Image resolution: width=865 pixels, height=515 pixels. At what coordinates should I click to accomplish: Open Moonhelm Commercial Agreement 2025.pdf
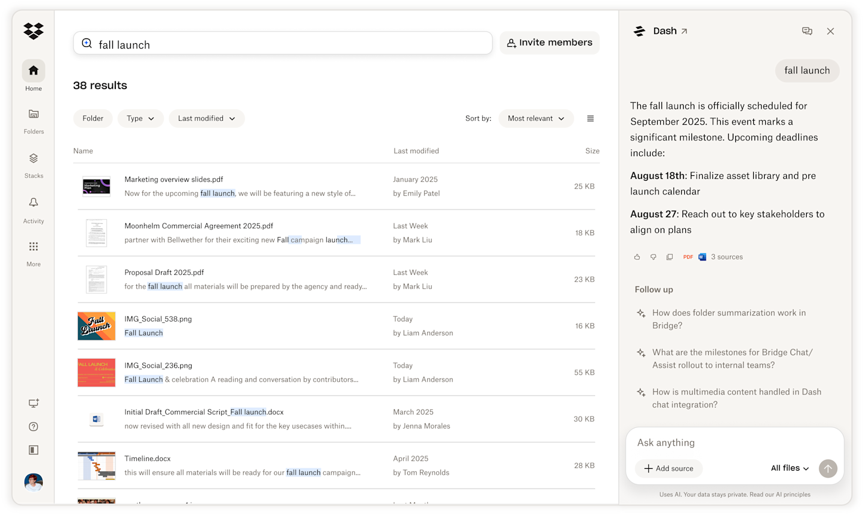pos(199,226)
